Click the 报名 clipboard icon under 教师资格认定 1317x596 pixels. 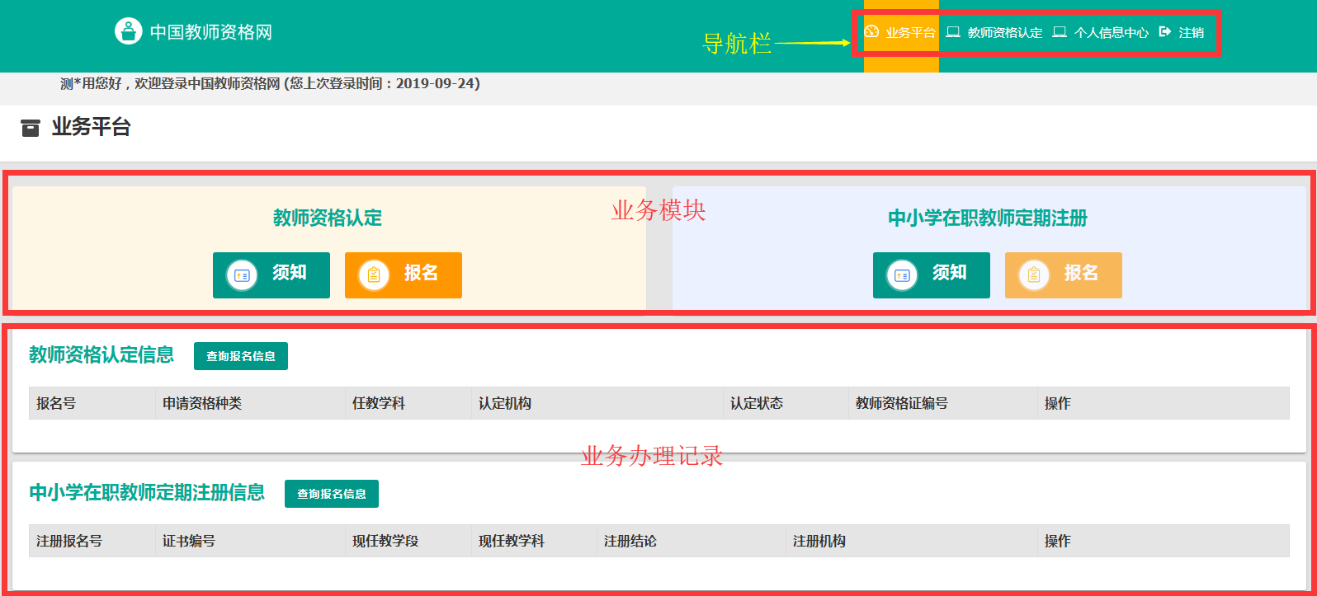click(x=374, y=275)
